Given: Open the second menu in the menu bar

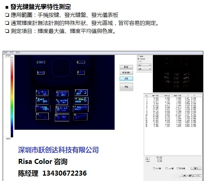Looking at the screenshot, I should (x=12, y=53).
